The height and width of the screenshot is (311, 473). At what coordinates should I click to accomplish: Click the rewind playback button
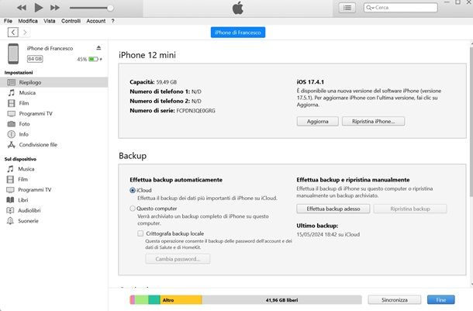(x=22, y=8)
